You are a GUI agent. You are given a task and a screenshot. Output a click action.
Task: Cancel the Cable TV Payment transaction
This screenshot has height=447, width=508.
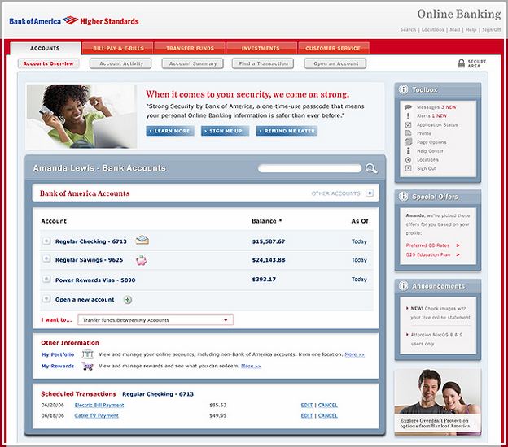328,415
